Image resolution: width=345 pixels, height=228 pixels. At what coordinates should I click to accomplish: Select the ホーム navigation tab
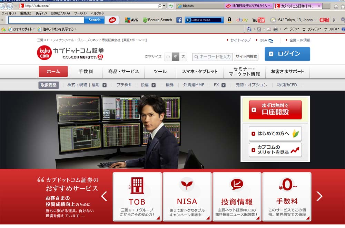tap(53, 72)
